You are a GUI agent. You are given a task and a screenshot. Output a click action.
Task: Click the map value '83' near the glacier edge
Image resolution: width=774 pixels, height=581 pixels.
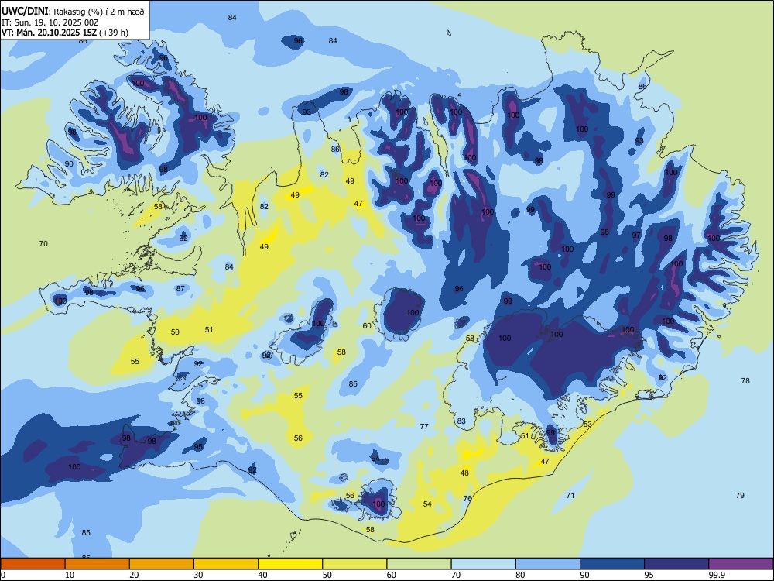click(x=461, y=421)
